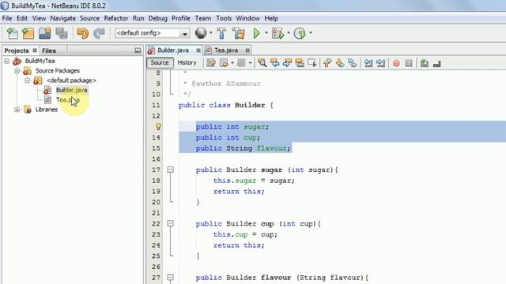Click the Comment editor toolbar icon

pyautogui.click(x=425, y=63)
